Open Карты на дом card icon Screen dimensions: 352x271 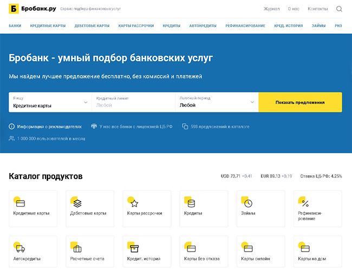[304, 247]
